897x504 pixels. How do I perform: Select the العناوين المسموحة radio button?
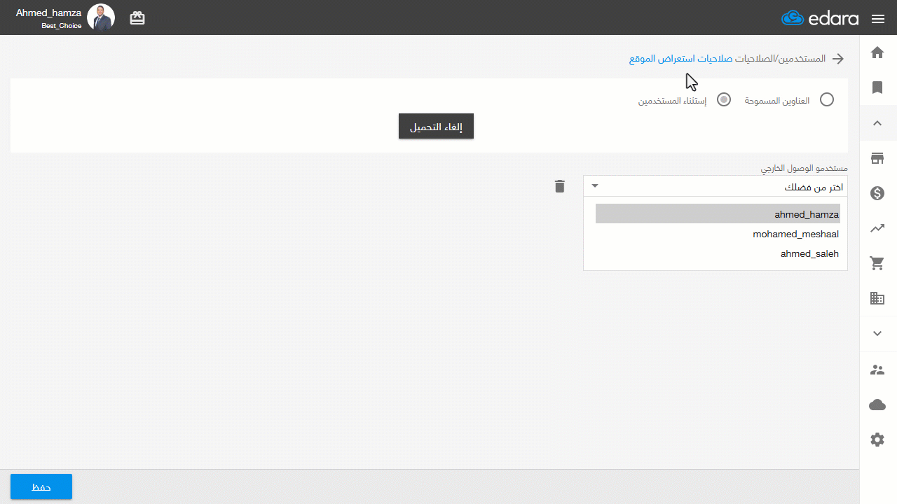coord(827,100)
